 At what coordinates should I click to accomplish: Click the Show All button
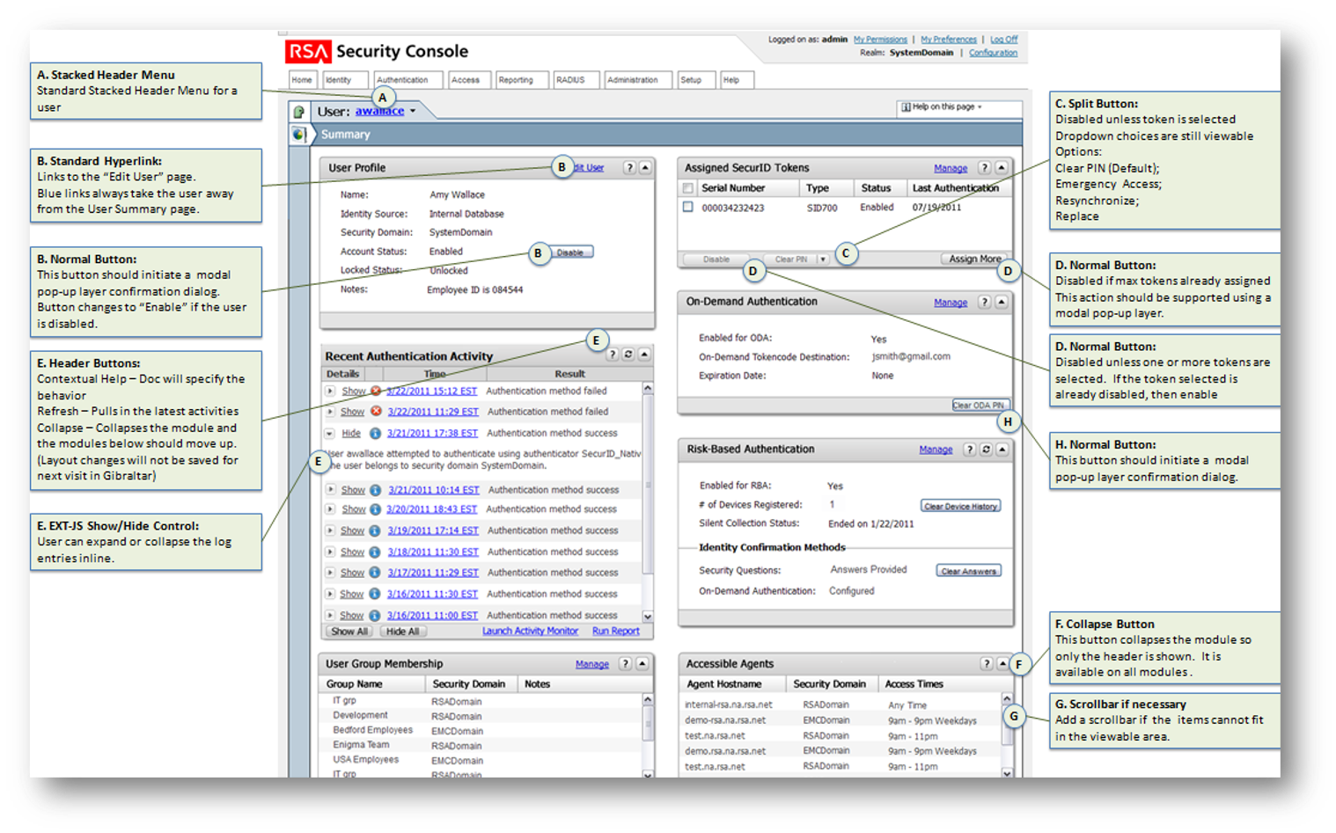349,632
